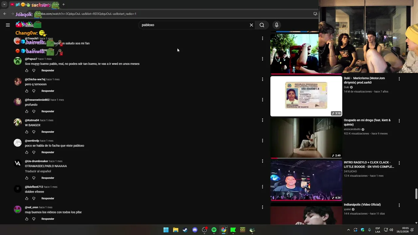Like @sentinvlp's comment

click(27, 152)
